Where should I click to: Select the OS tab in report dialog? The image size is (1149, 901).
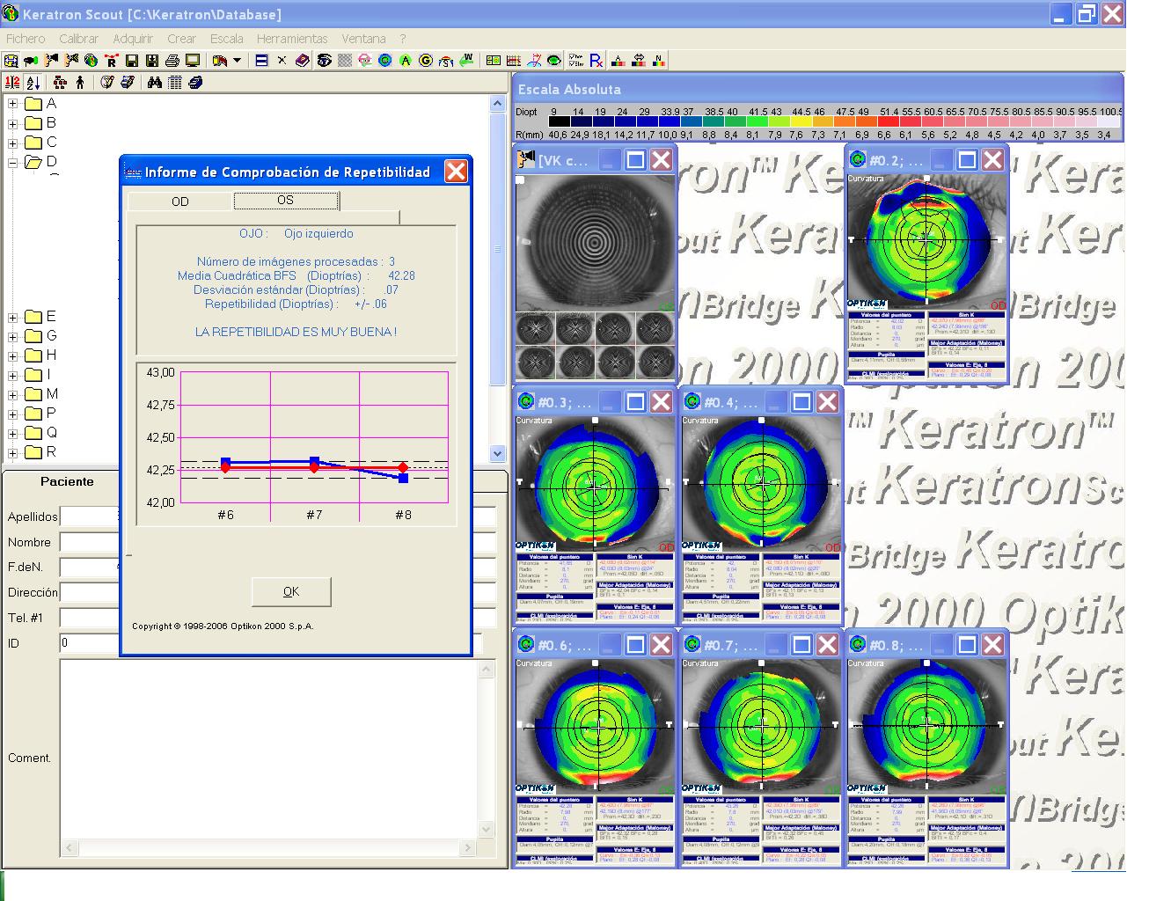coord(286,201)
